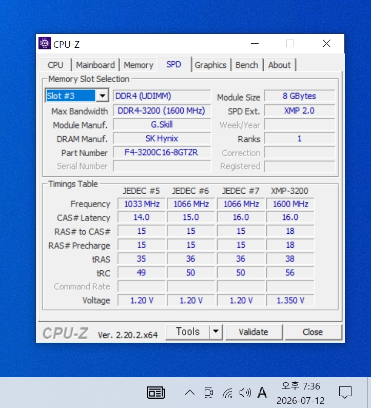371x408 pixels.
Task: Select the SPD tab
Action: [x=173, y=64]
